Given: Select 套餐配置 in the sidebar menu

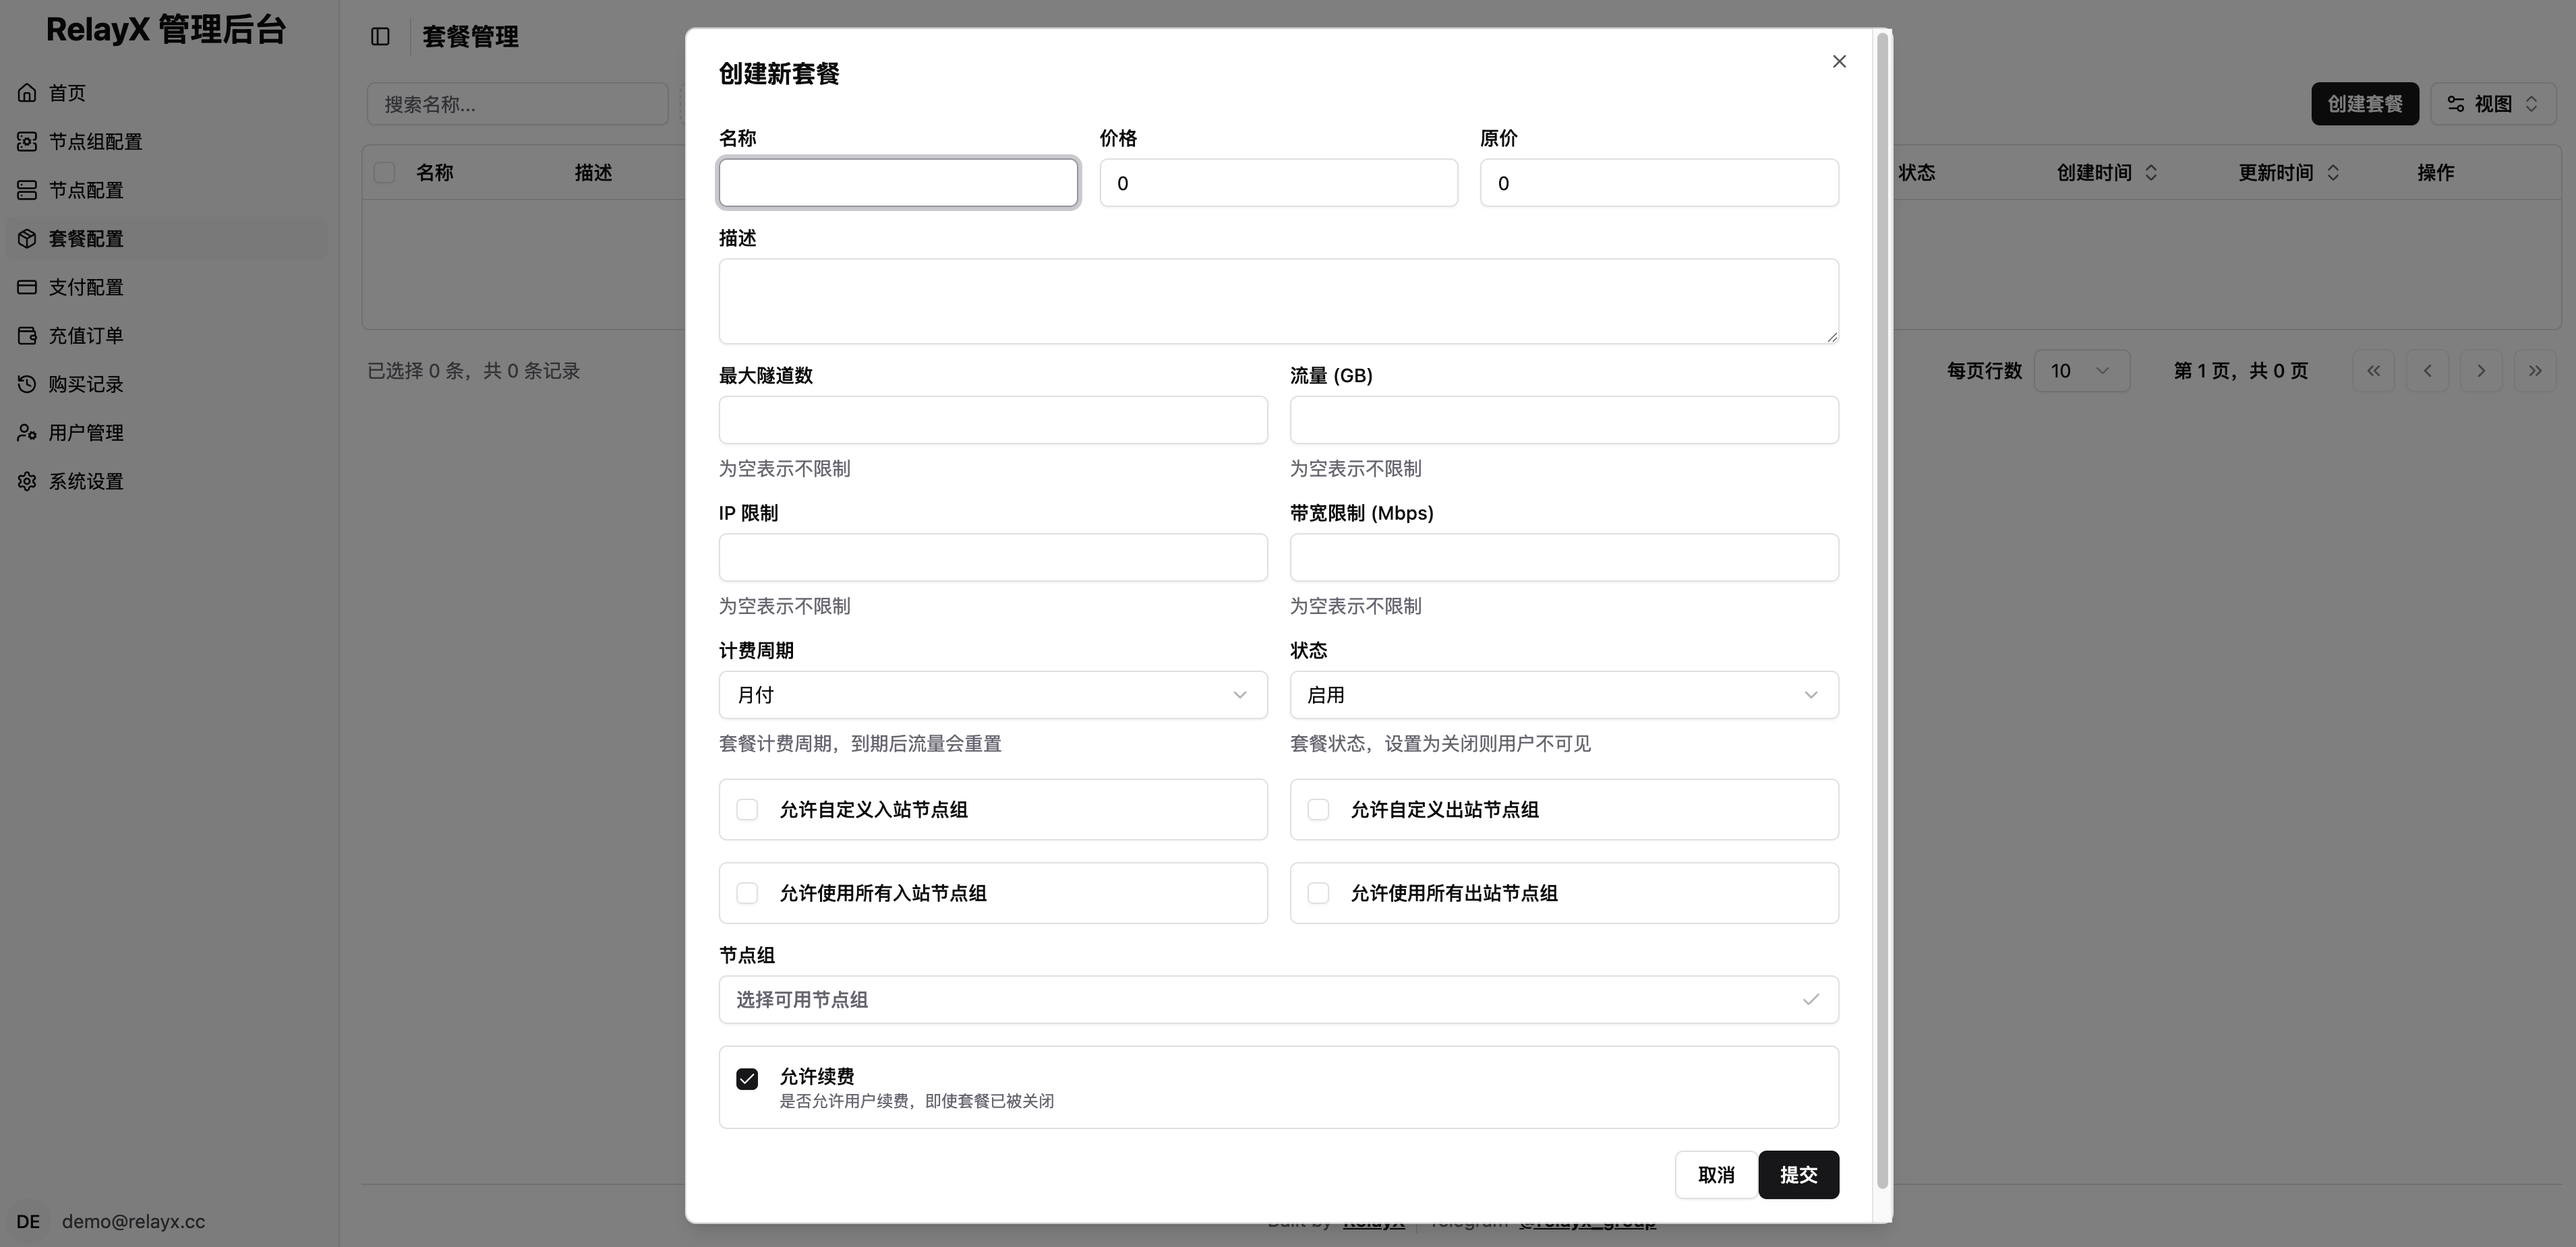Looking at the screenshot, I should 86,239.
